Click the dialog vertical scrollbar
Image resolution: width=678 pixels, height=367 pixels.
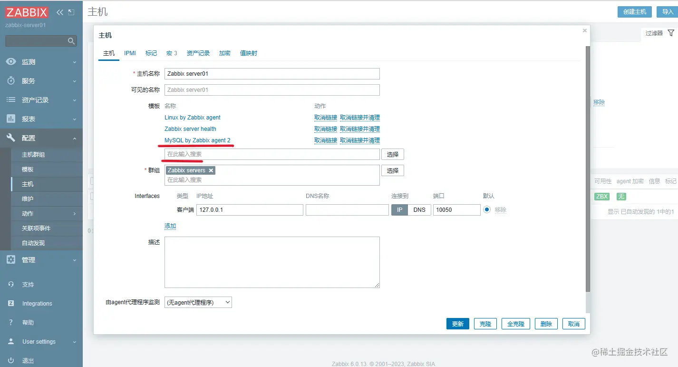(588, 169)
